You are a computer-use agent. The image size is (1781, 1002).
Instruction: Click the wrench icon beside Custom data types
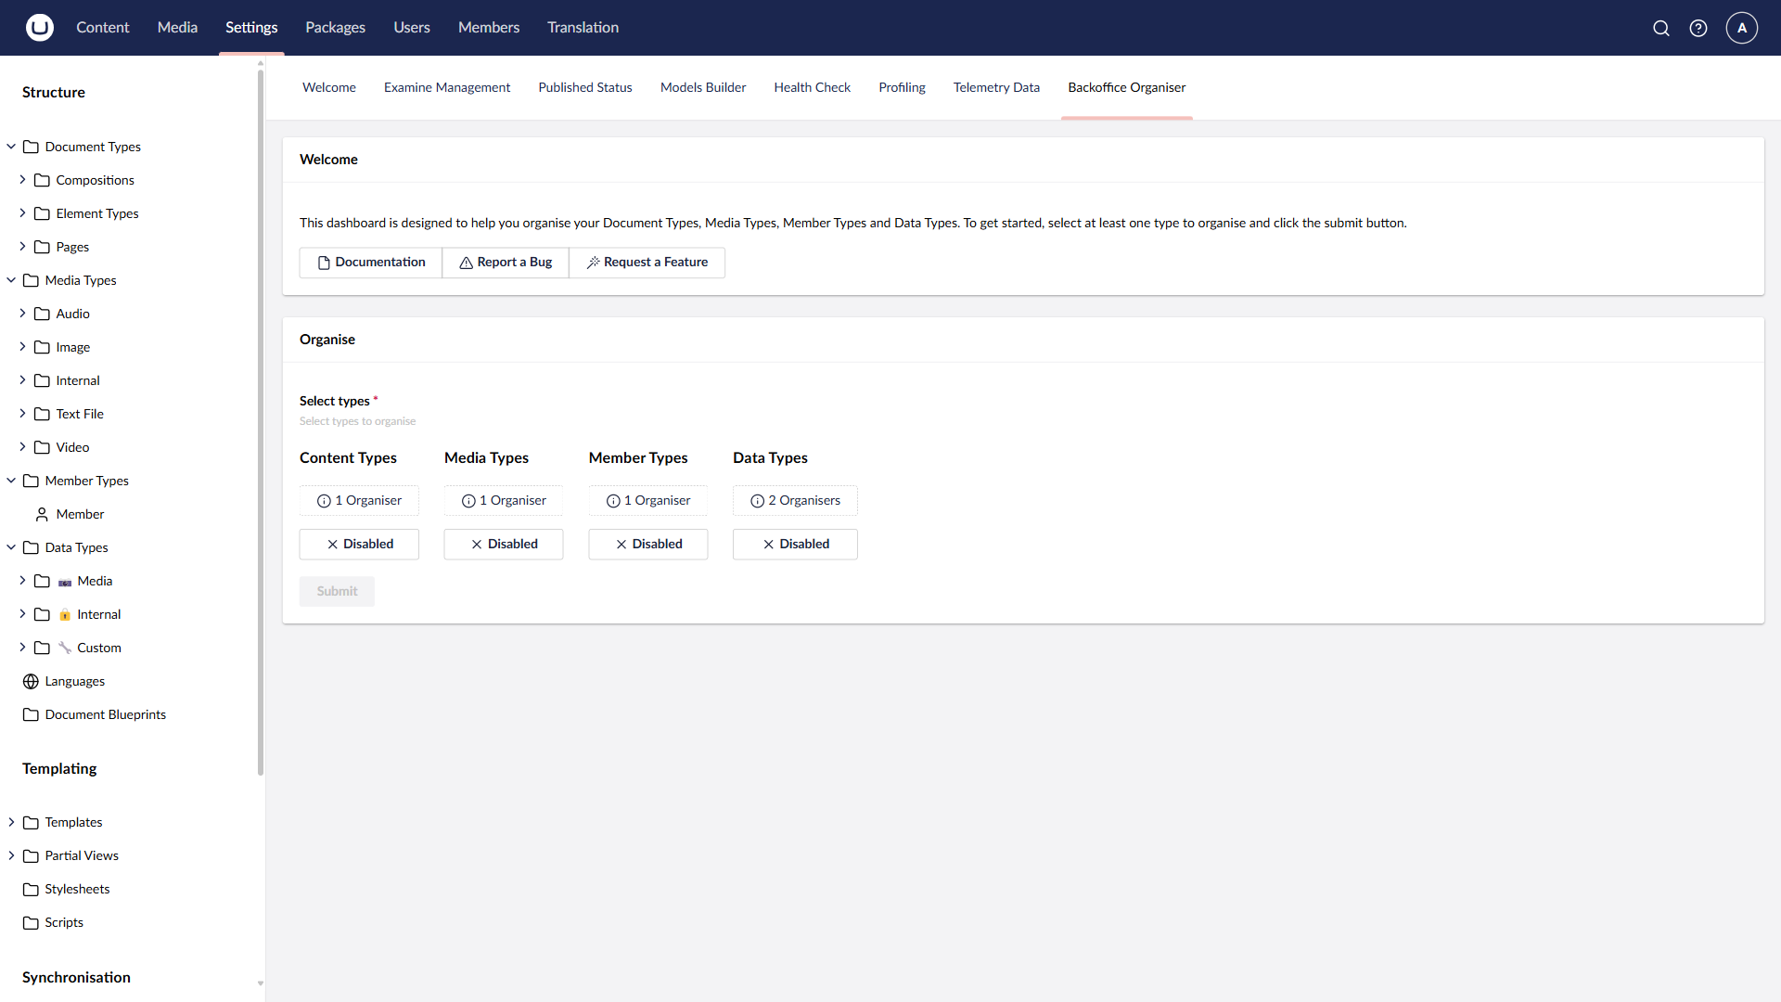point(65,648)
